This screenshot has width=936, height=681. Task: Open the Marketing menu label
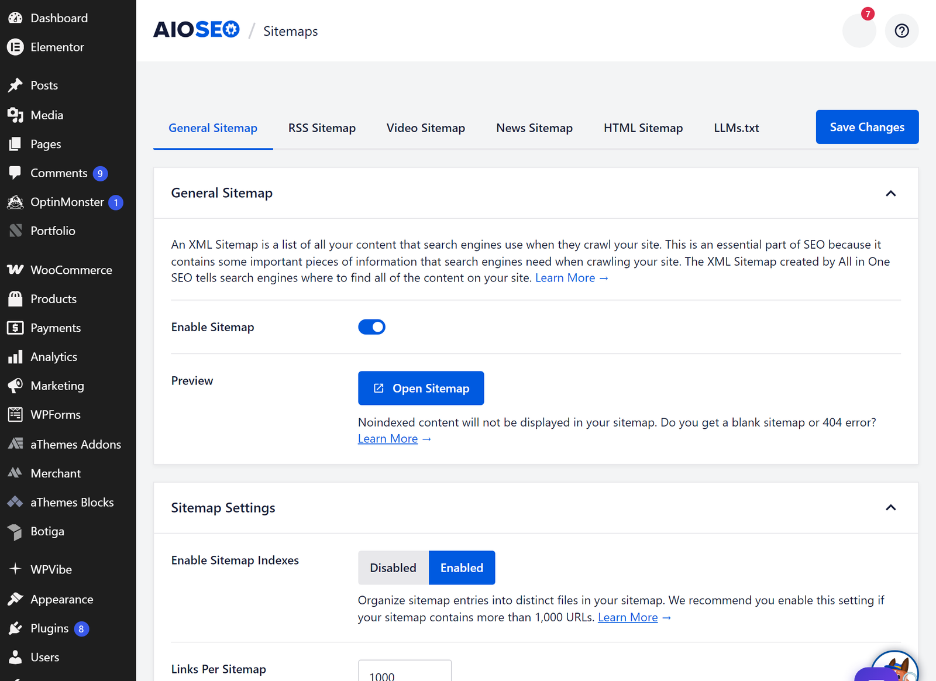click(57, 386)
